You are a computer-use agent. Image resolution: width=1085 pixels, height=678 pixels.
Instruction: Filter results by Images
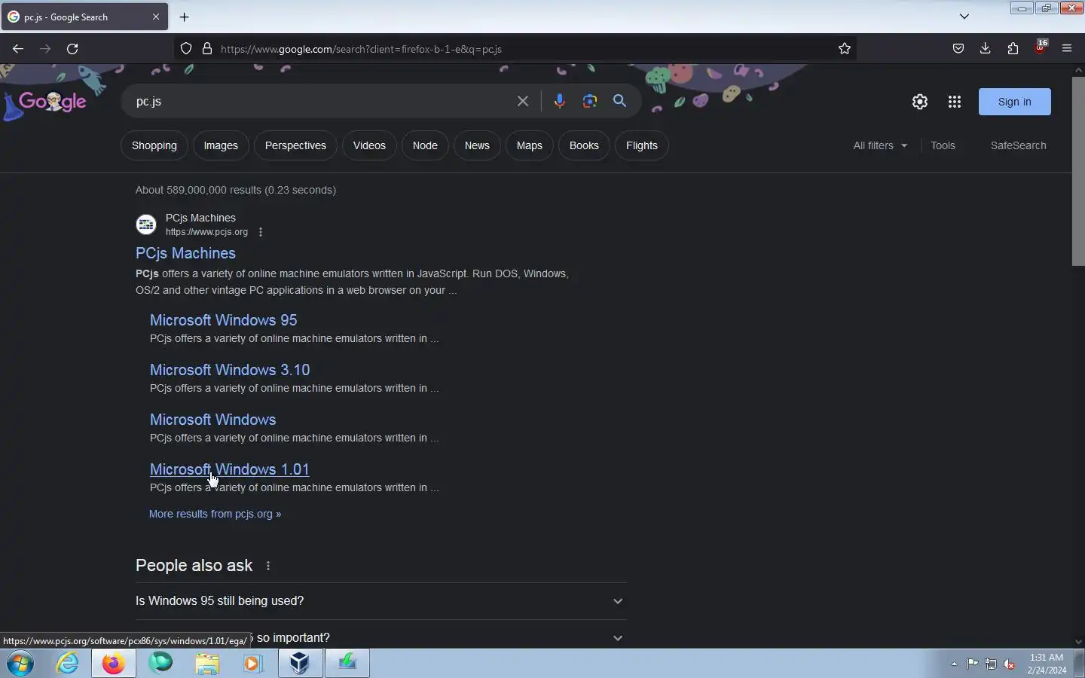221,145
